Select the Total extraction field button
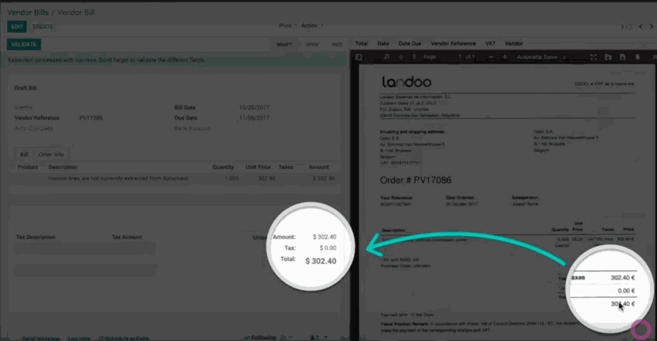This screenshot has width=657, height=341. click(x=361, y=44)
